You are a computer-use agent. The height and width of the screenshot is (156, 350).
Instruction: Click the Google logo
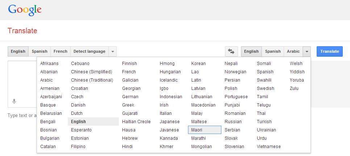[25, 10]
